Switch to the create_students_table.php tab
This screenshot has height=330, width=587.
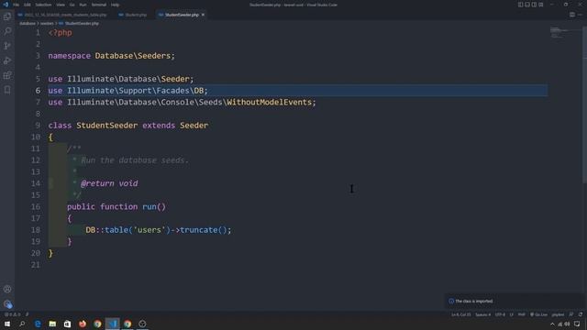click(x=62, y=15)
